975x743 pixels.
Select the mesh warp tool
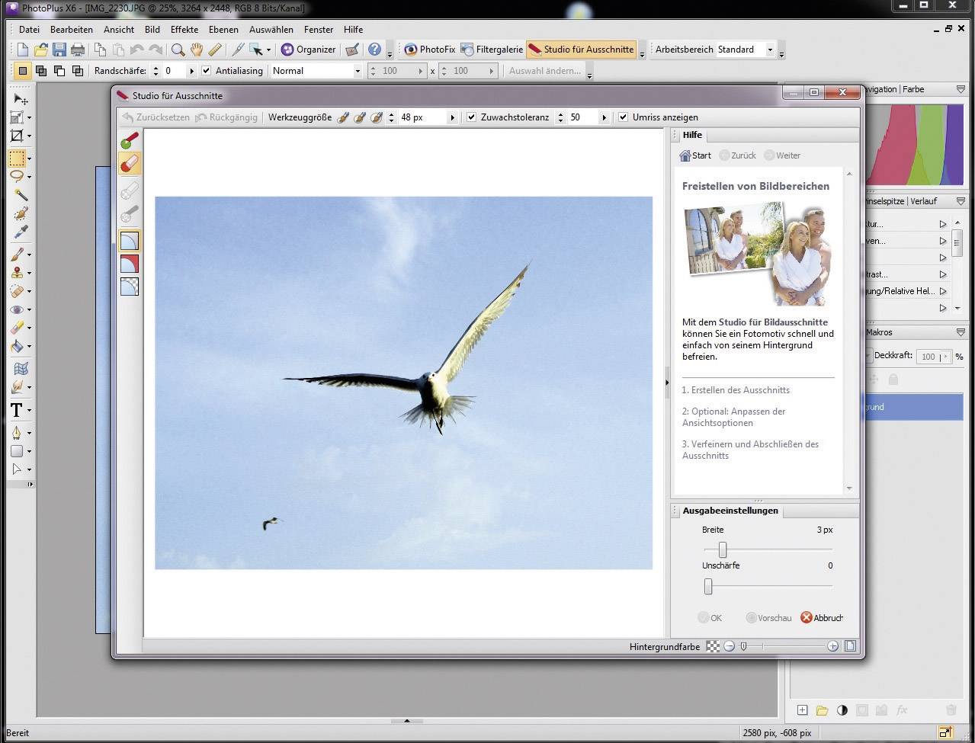pyautogui.click(x=21, y=369)
